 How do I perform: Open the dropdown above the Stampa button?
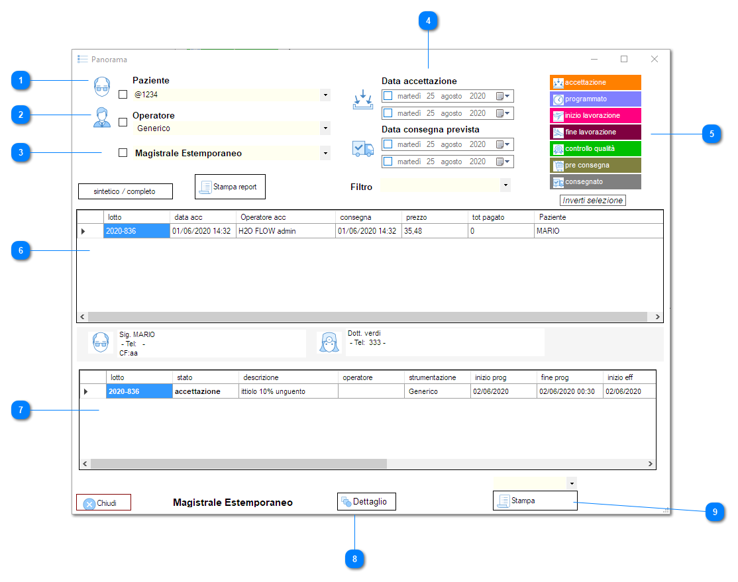(x=572, y=483)
